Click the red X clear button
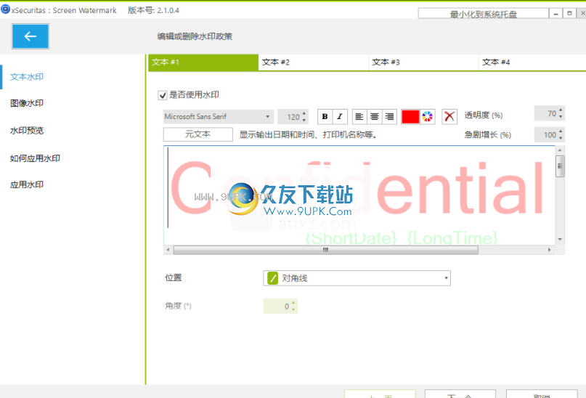The image size is (586, 398). [x=449, y=117]
